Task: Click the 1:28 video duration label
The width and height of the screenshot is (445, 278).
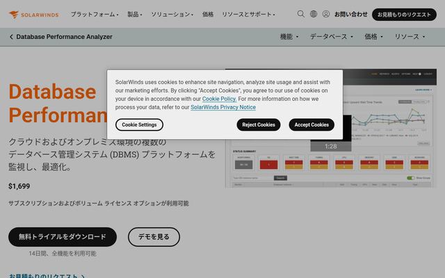Action: [331, 147]
